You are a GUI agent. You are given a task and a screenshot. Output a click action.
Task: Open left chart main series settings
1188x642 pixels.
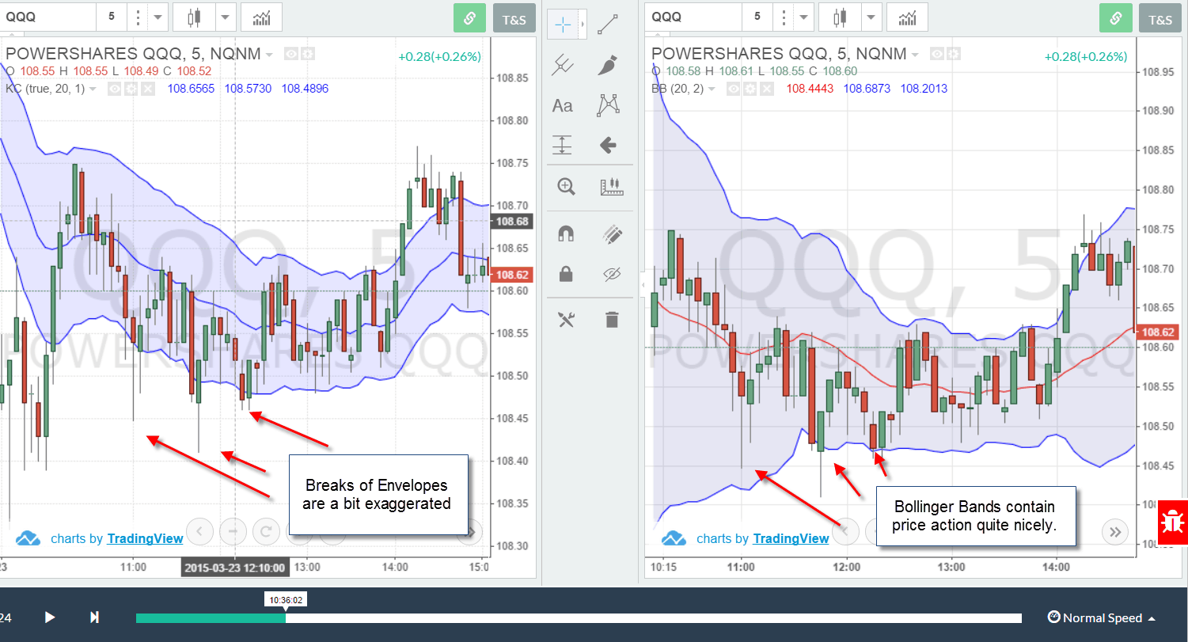[x=308, y=54]
